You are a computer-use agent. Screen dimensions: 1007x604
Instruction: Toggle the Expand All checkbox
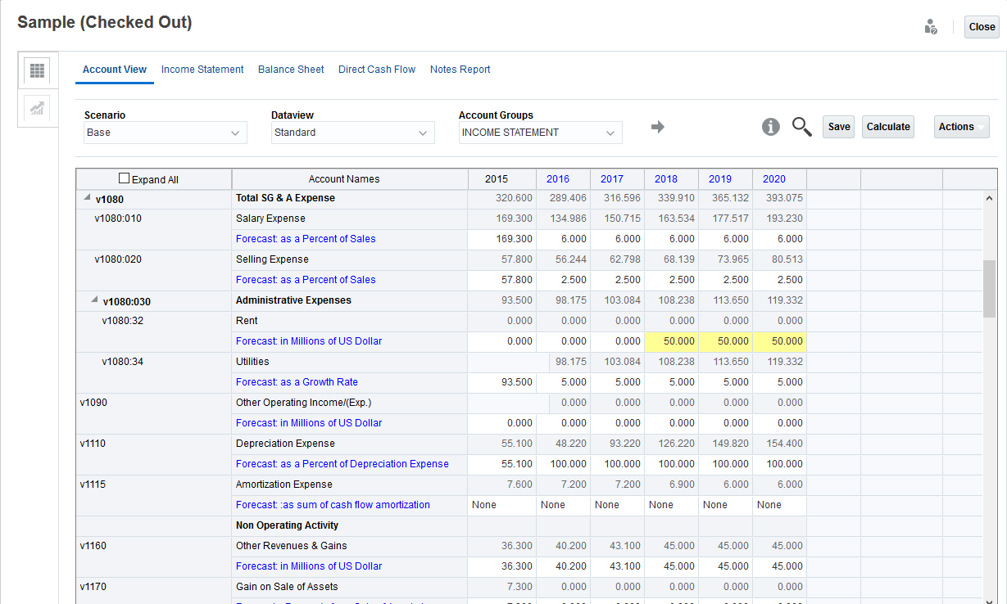point(124,178)
